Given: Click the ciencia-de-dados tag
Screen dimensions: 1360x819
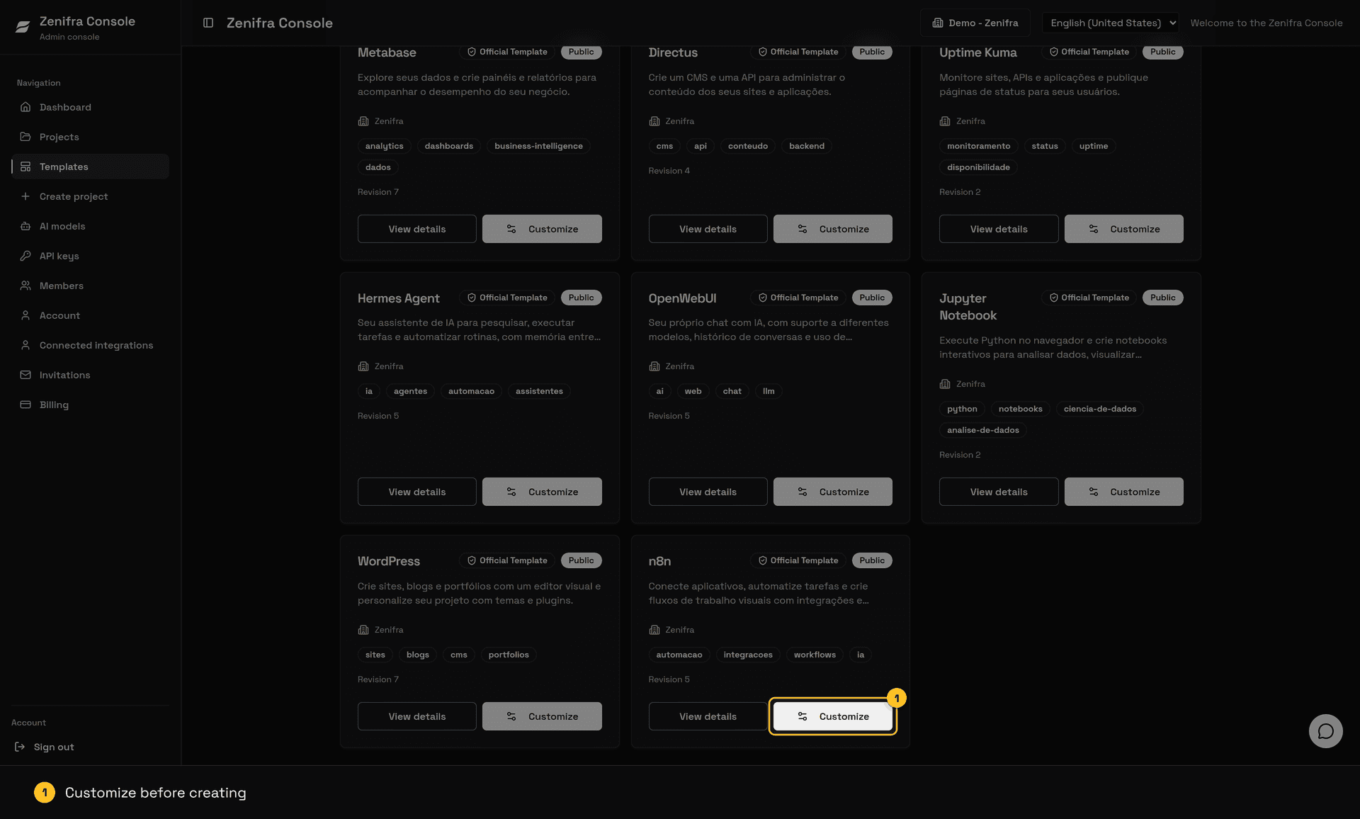Looking at the screenshot, I should (1099, 409).
